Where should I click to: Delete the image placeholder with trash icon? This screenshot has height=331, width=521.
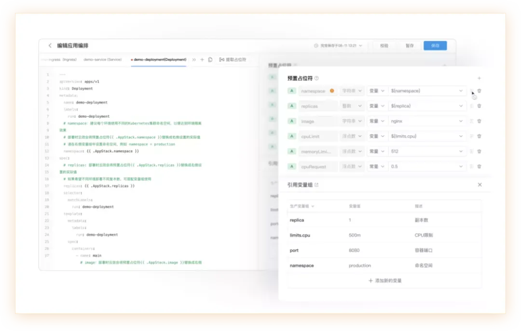(479, 121)
